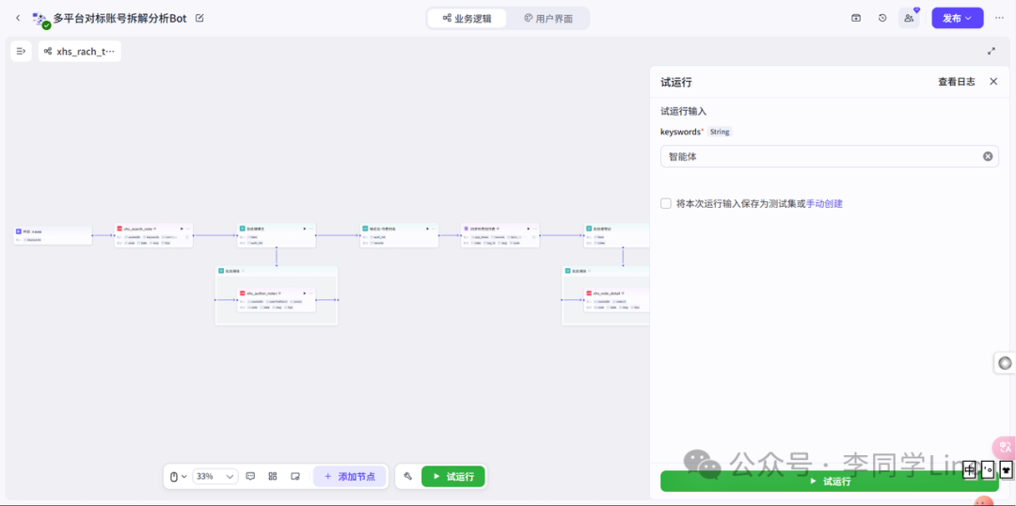Viewport: 1016px width, 506px height.
Task: Open version history clock icon
Action: coord(882,18)
